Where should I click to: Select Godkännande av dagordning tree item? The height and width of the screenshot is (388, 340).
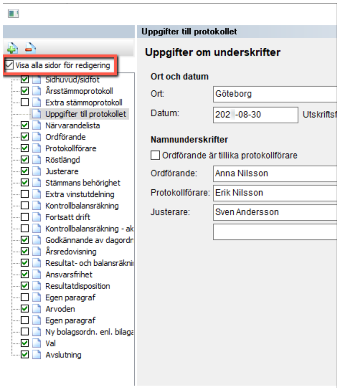pyautogui.click(x=89, y=240)
